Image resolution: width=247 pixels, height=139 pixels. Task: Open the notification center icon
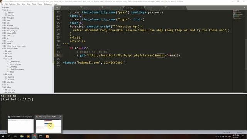243,136
